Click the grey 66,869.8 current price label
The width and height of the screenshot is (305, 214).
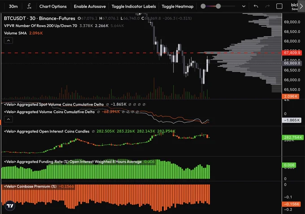(x=292, y=63)
